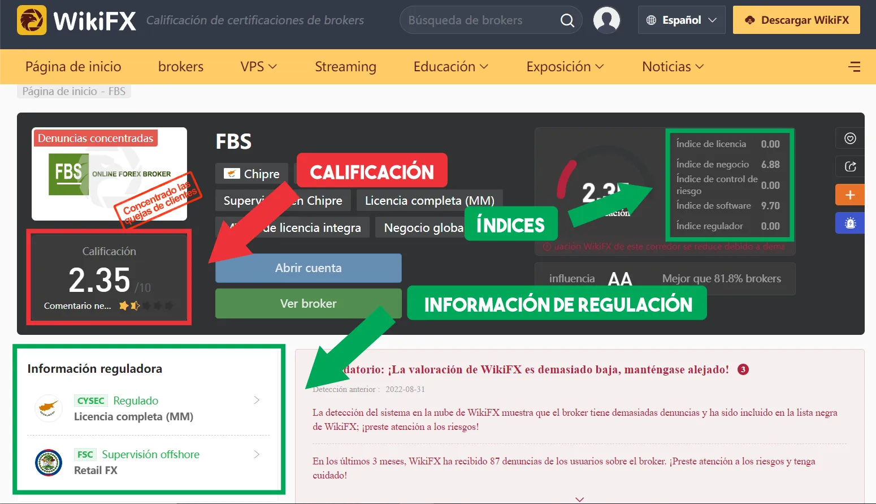The width and height of the screenshot is (876, 504).
Task: Click the Descargar WikiFX button
Action: tap(796, 20)
